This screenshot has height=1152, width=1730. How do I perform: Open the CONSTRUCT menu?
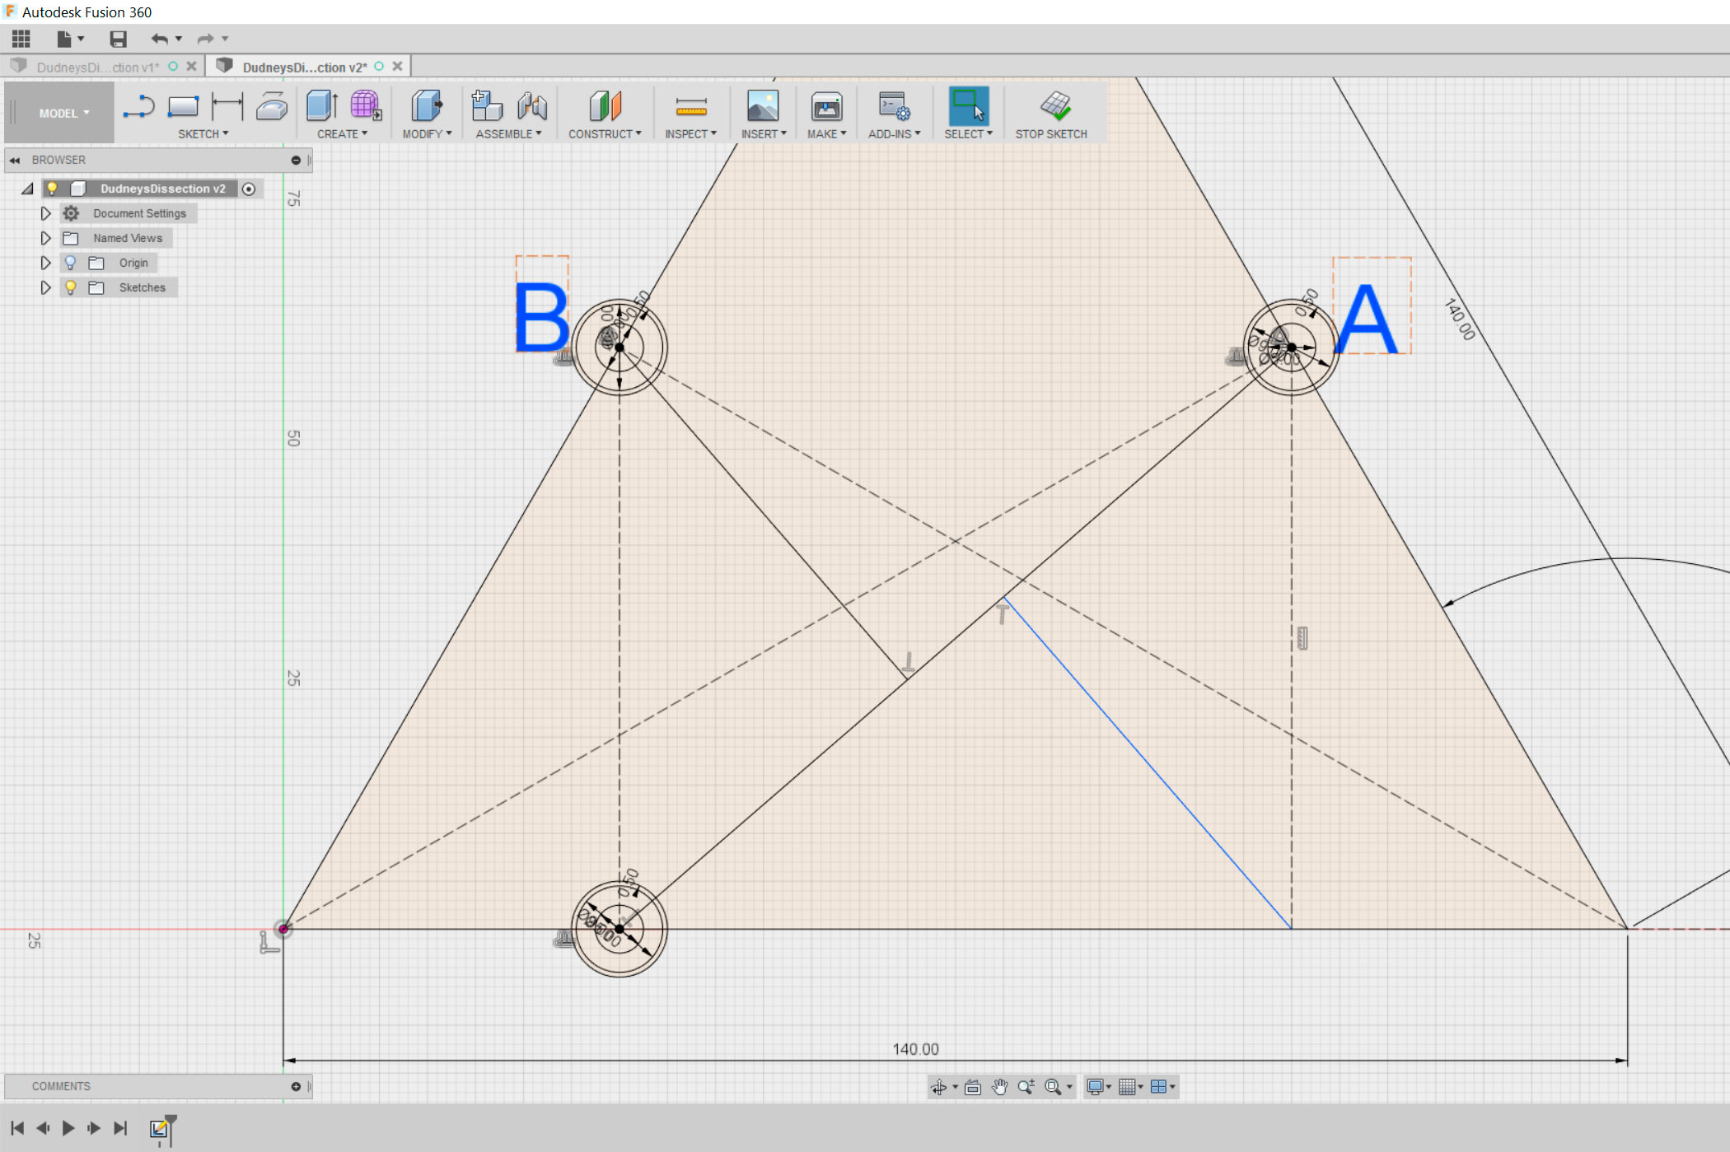pos(604,133)
